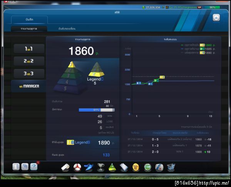The height and width of the screenshot is (187, 231).
Task: Click the -18 point change value
Action: click(209, 139)
